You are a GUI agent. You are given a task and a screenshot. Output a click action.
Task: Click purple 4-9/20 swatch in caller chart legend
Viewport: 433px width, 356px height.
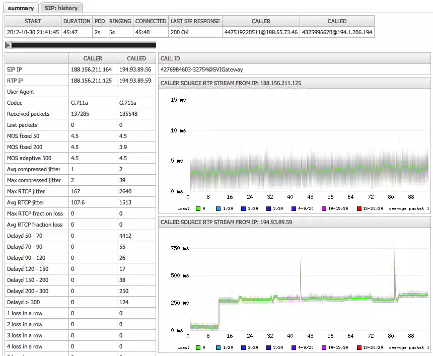tap(293, 208)
